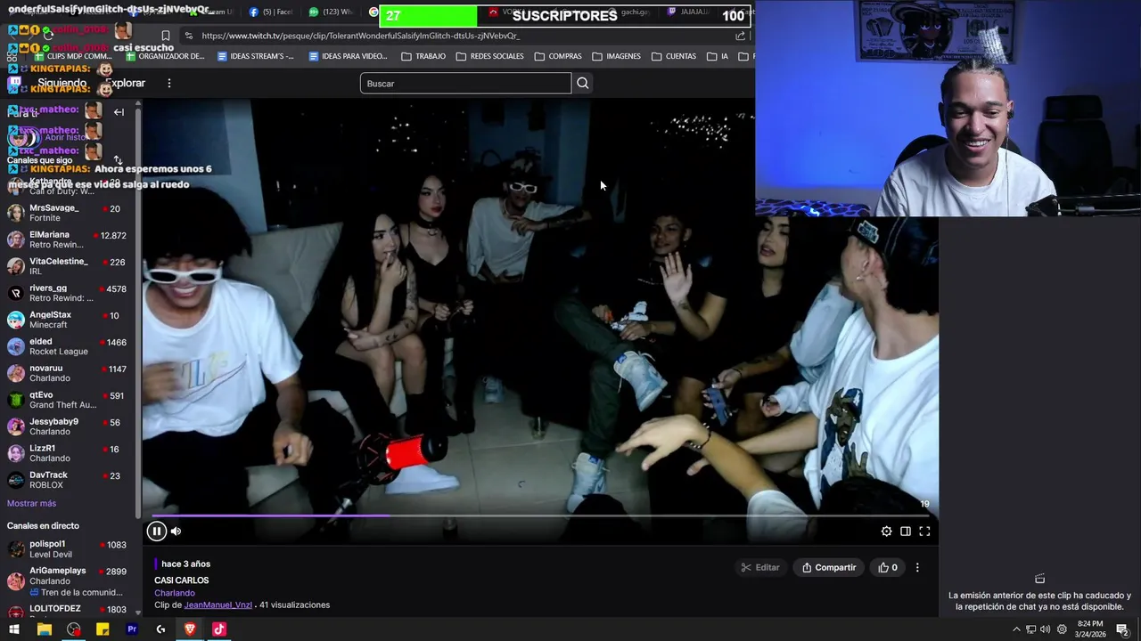Screen dimensions: 1141x641
Task: Click the search magnifier button
Action: click(582, 83)
